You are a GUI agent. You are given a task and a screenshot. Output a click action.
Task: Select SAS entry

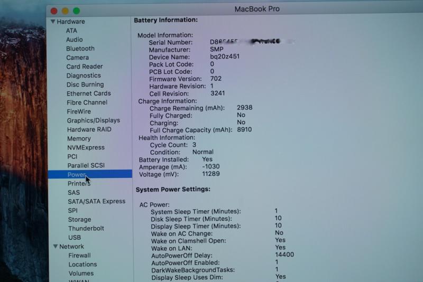coord(74,193)
